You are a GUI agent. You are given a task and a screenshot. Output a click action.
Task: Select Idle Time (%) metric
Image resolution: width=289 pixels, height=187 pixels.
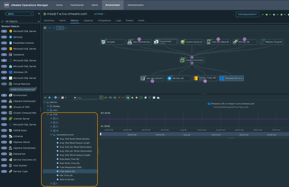[x=66, y=175]
